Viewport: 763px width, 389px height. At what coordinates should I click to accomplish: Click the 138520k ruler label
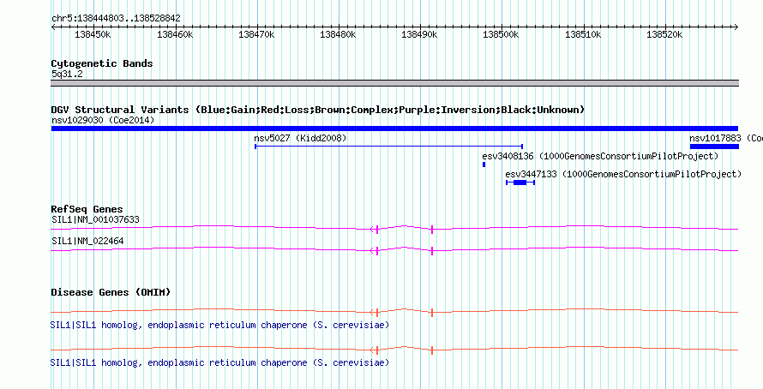664,35
